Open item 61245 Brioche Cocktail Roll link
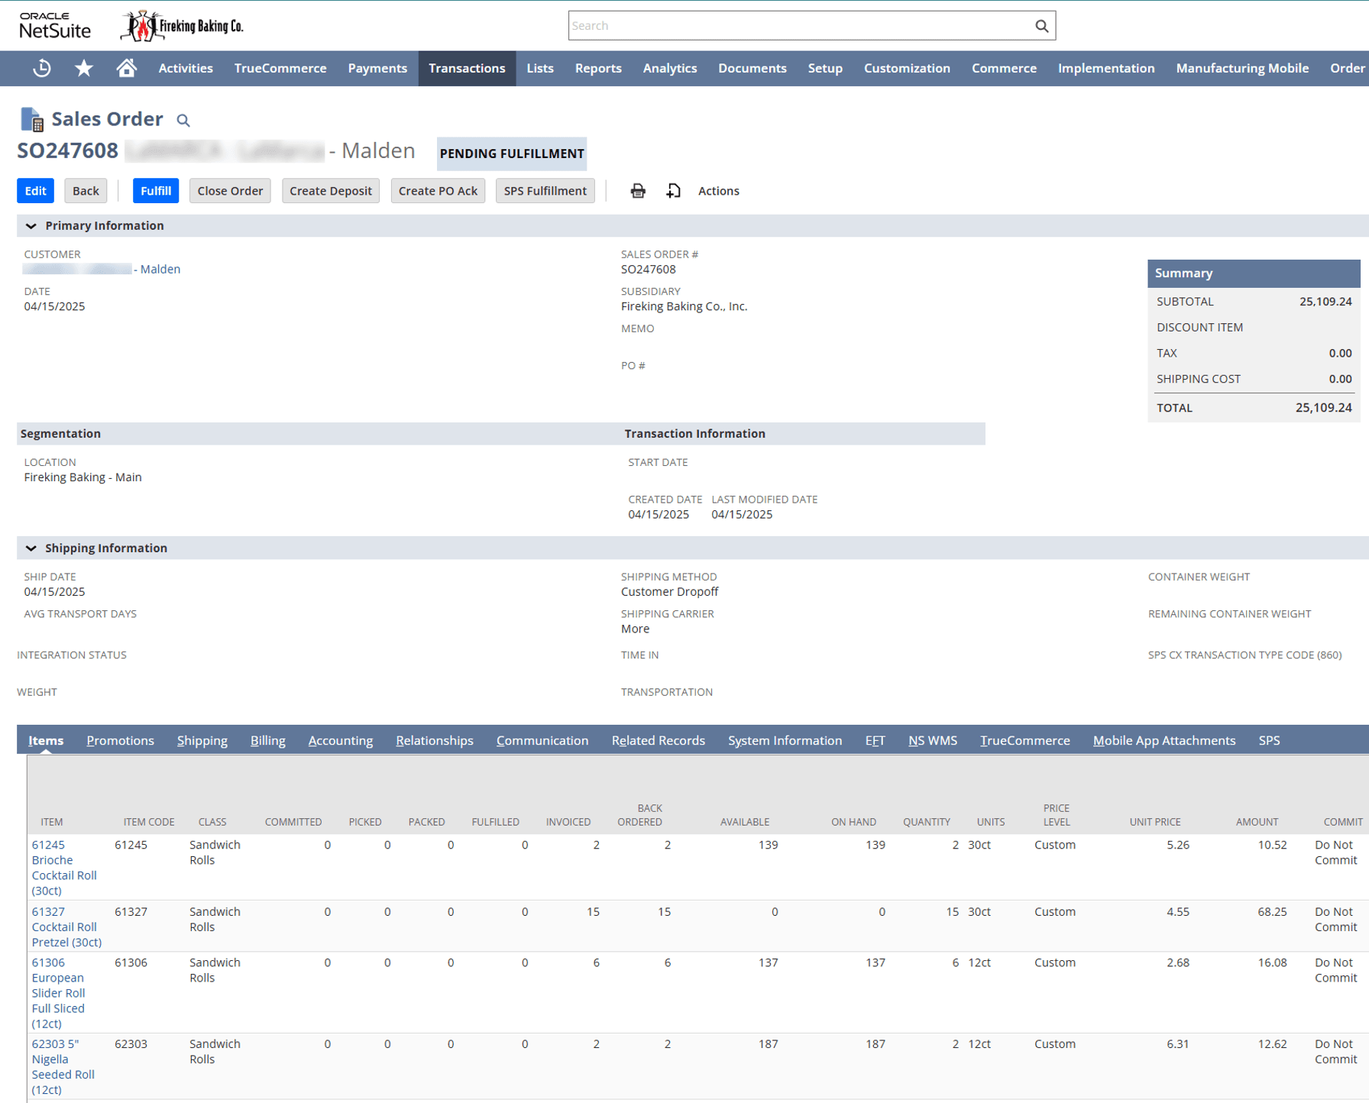 coord(64,868)
